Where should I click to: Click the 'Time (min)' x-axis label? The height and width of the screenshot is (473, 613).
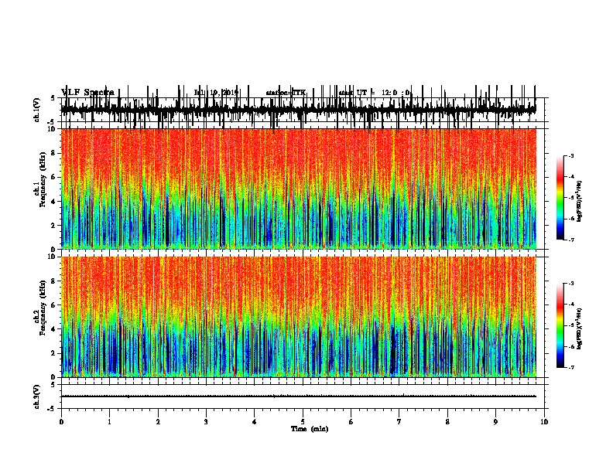310,429
